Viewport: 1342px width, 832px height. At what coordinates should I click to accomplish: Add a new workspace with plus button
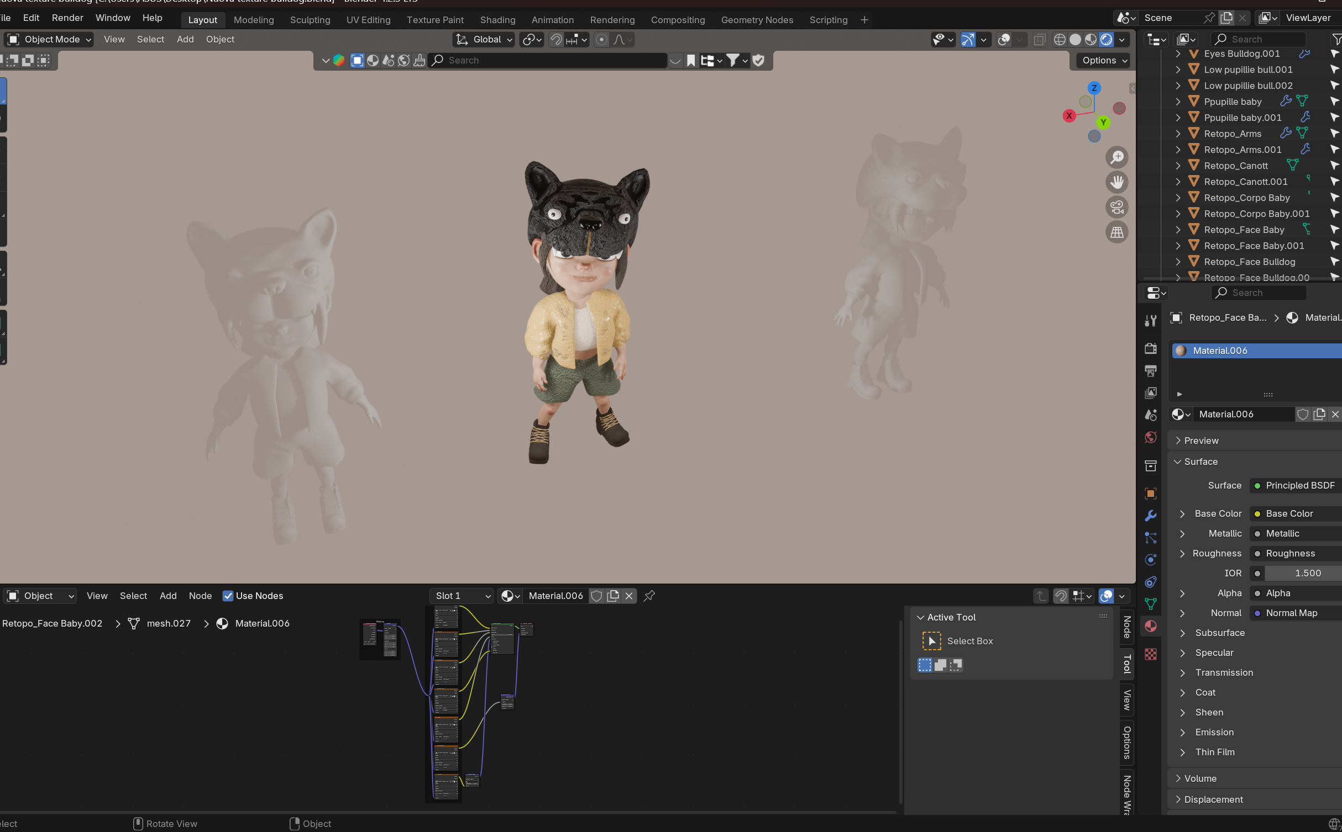tap(864, 20)
